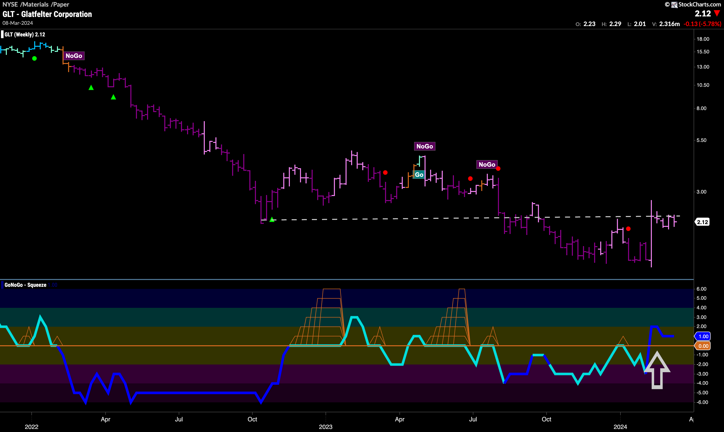This screenshot has width=724, height=432.
Task: Click the 5.50 price axis label
Action: click(701, 140)
